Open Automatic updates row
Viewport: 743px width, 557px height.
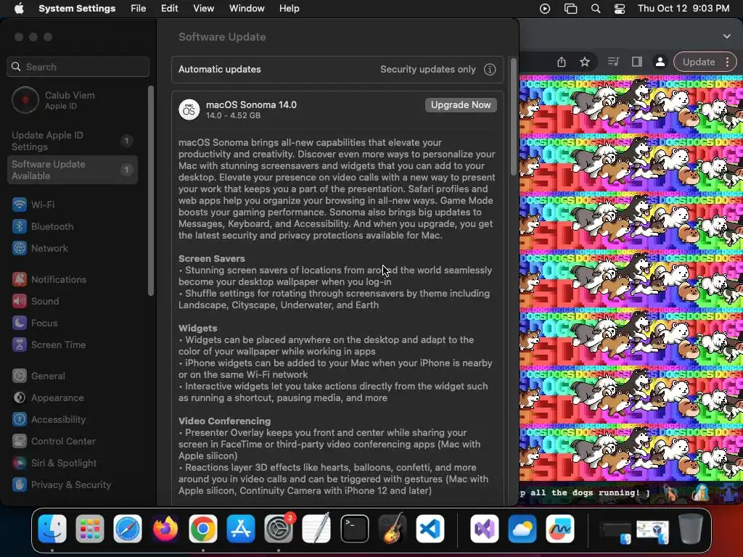(x=337, y=70)
